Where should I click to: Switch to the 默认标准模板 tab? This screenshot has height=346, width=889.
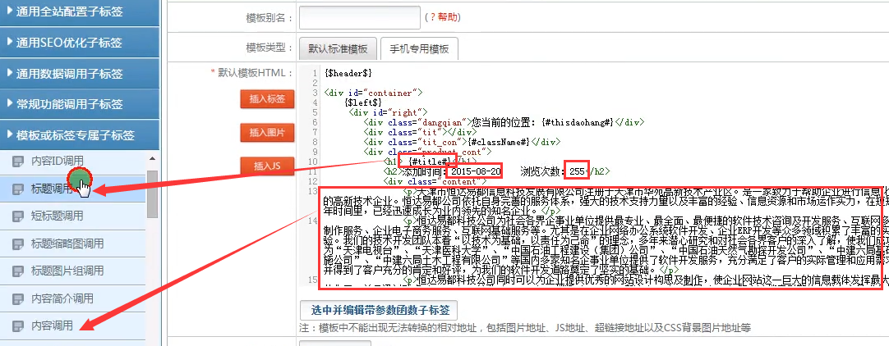338,48
